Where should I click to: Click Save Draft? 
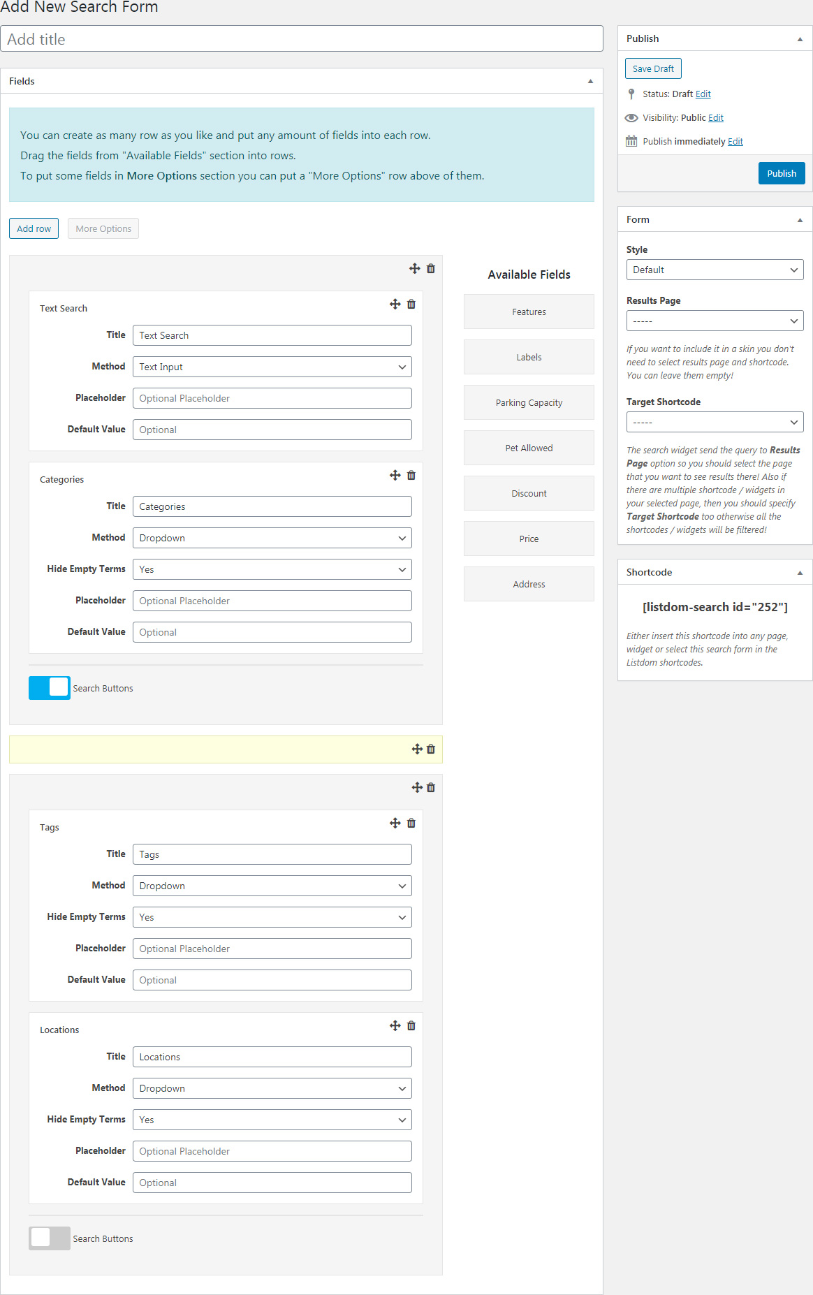653,68
